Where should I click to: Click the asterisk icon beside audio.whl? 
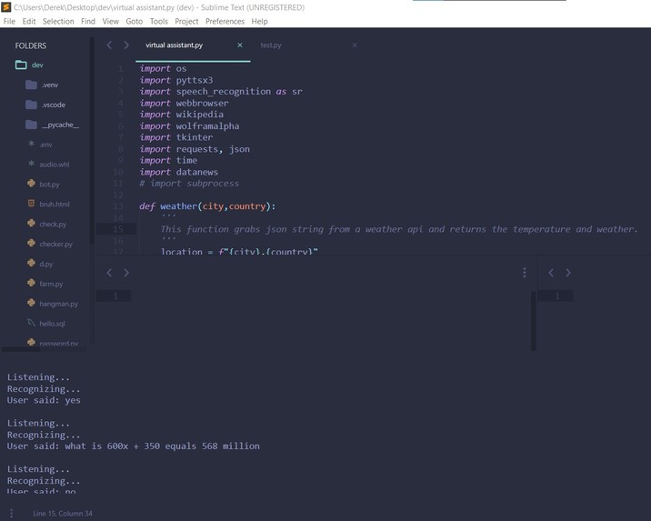coord(31,164)
